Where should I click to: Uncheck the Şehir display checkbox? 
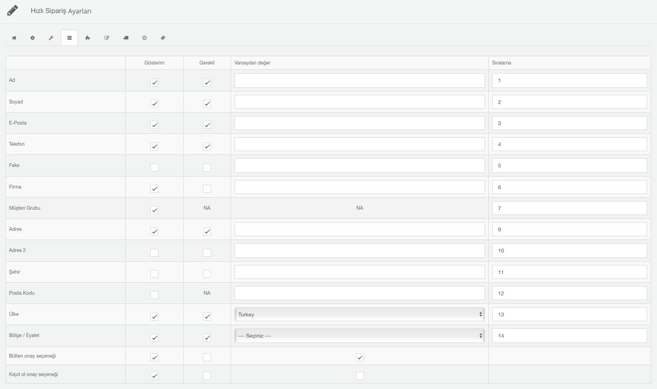pos(154,274)
